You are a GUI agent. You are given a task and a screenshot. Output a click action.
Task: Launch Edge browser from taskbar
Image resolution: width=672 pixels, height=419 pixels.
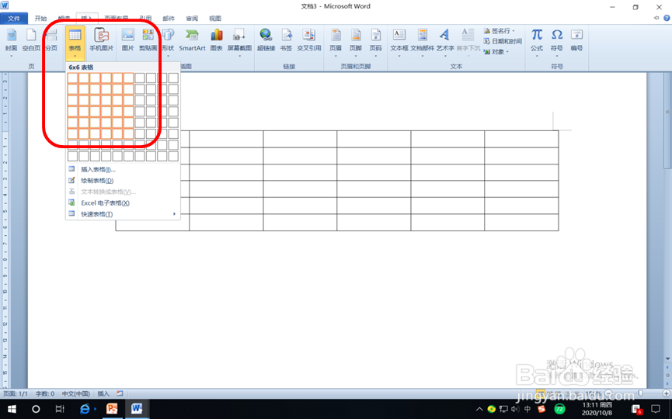[x=85, y=409]
